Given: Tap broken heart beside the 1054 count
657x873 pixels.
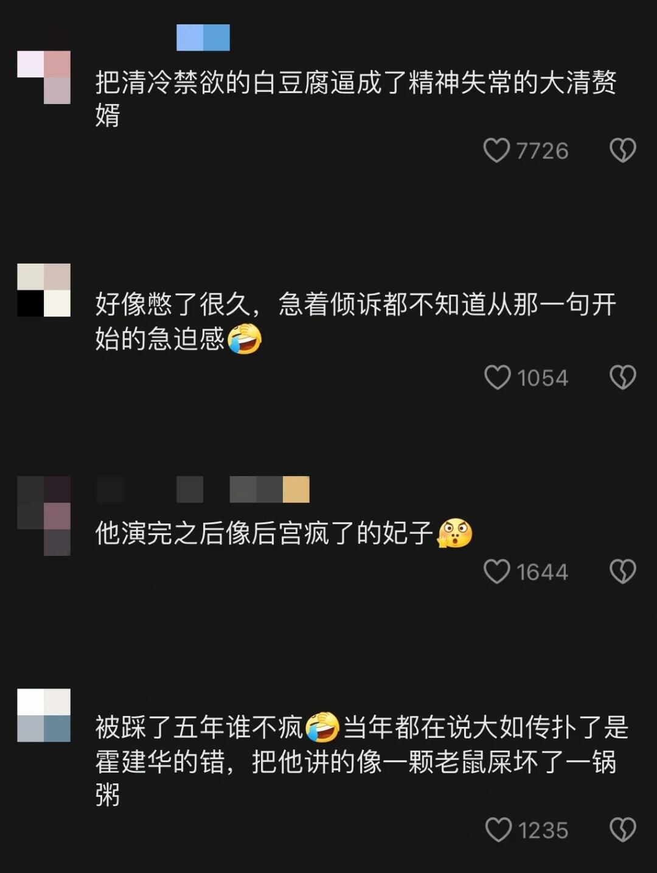Looking at the screenshot, I should 622,377.
